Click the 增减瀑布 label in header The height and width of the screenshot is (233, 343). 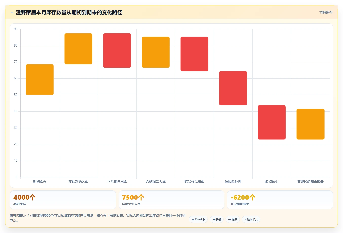click(x=326, y=12)
